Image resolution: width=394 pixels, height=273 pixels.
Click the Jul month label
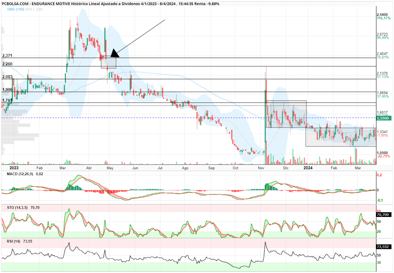point(160,168)
